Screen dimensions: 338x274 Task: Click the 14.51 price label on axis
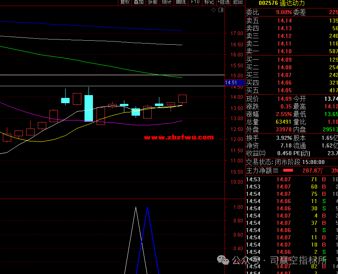231,83
